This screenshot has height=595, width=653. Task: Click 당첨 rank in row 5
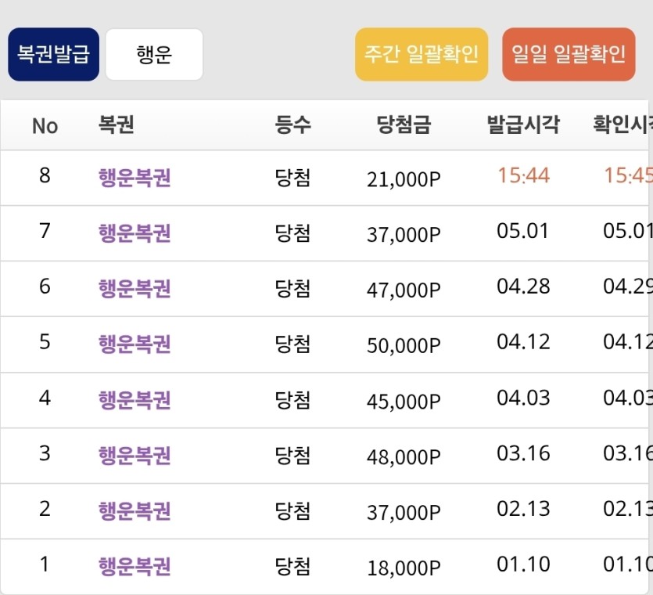tap(292, 344)
